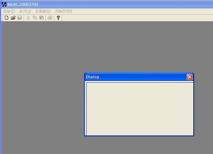Open the 카메라처리 menu
The height and width of the screenshot is (154, 213).
(x=64, y=11)
